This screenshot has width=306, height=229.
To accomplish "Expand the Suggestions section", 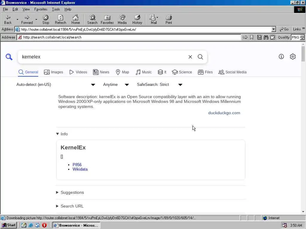I will (70, 192).
